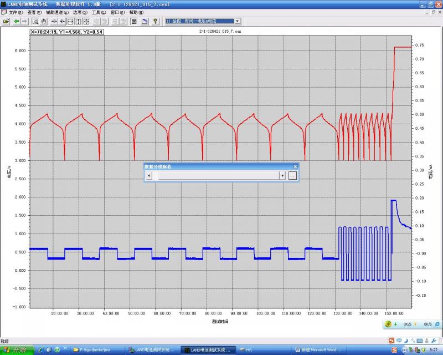Select the zoom magnifier tool
The height and width of the screenshot is (355, 443).
pyautogui.click(x=35, y=21)
